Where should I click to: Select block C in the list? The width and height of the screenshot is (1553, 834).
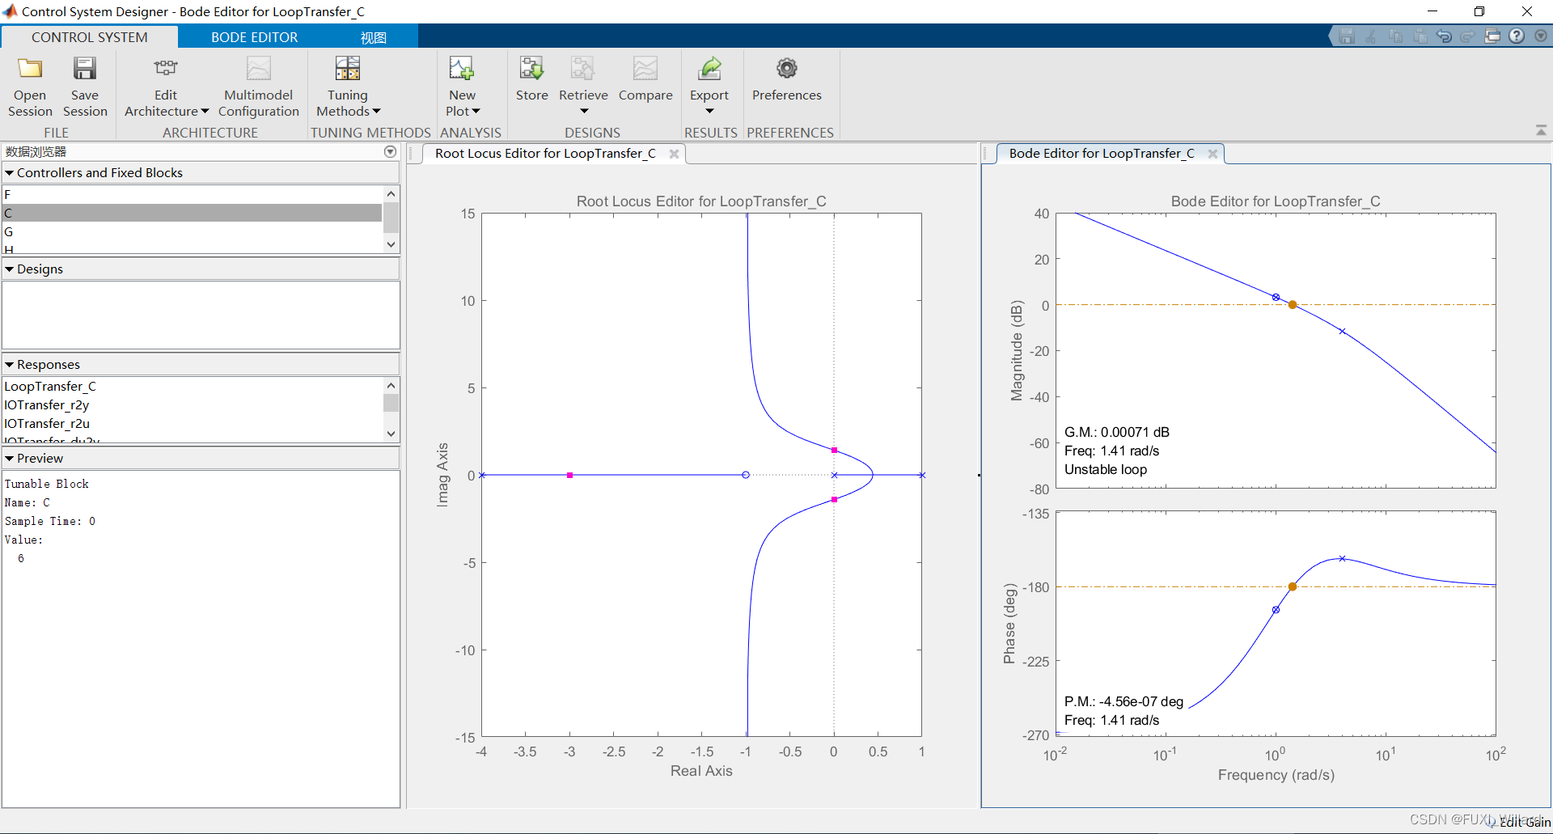point(193,213)
